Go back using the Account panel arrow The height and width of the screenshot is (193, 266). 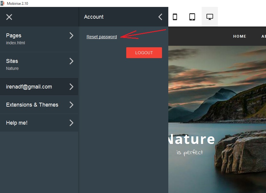tap(160, 17)
